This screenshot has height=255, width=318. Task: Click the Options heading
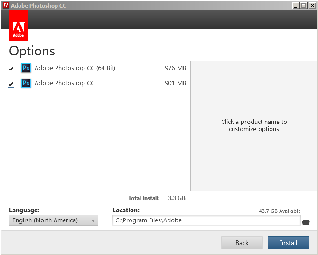tap(32, 51)
